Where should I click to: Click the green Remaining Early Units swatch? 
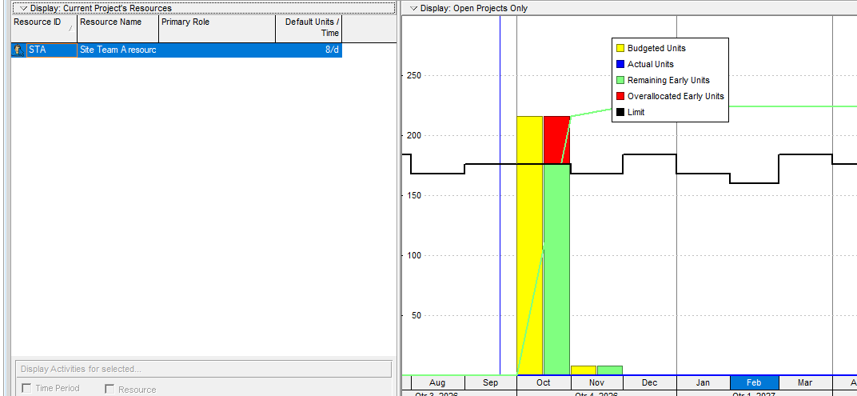click(620, 81)
